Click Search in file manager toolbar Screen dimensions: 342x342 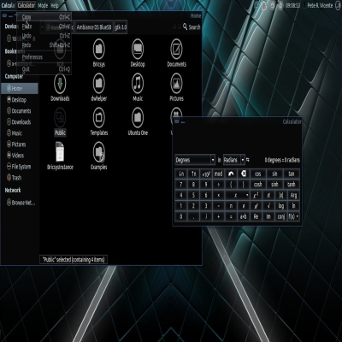[192, 27]
